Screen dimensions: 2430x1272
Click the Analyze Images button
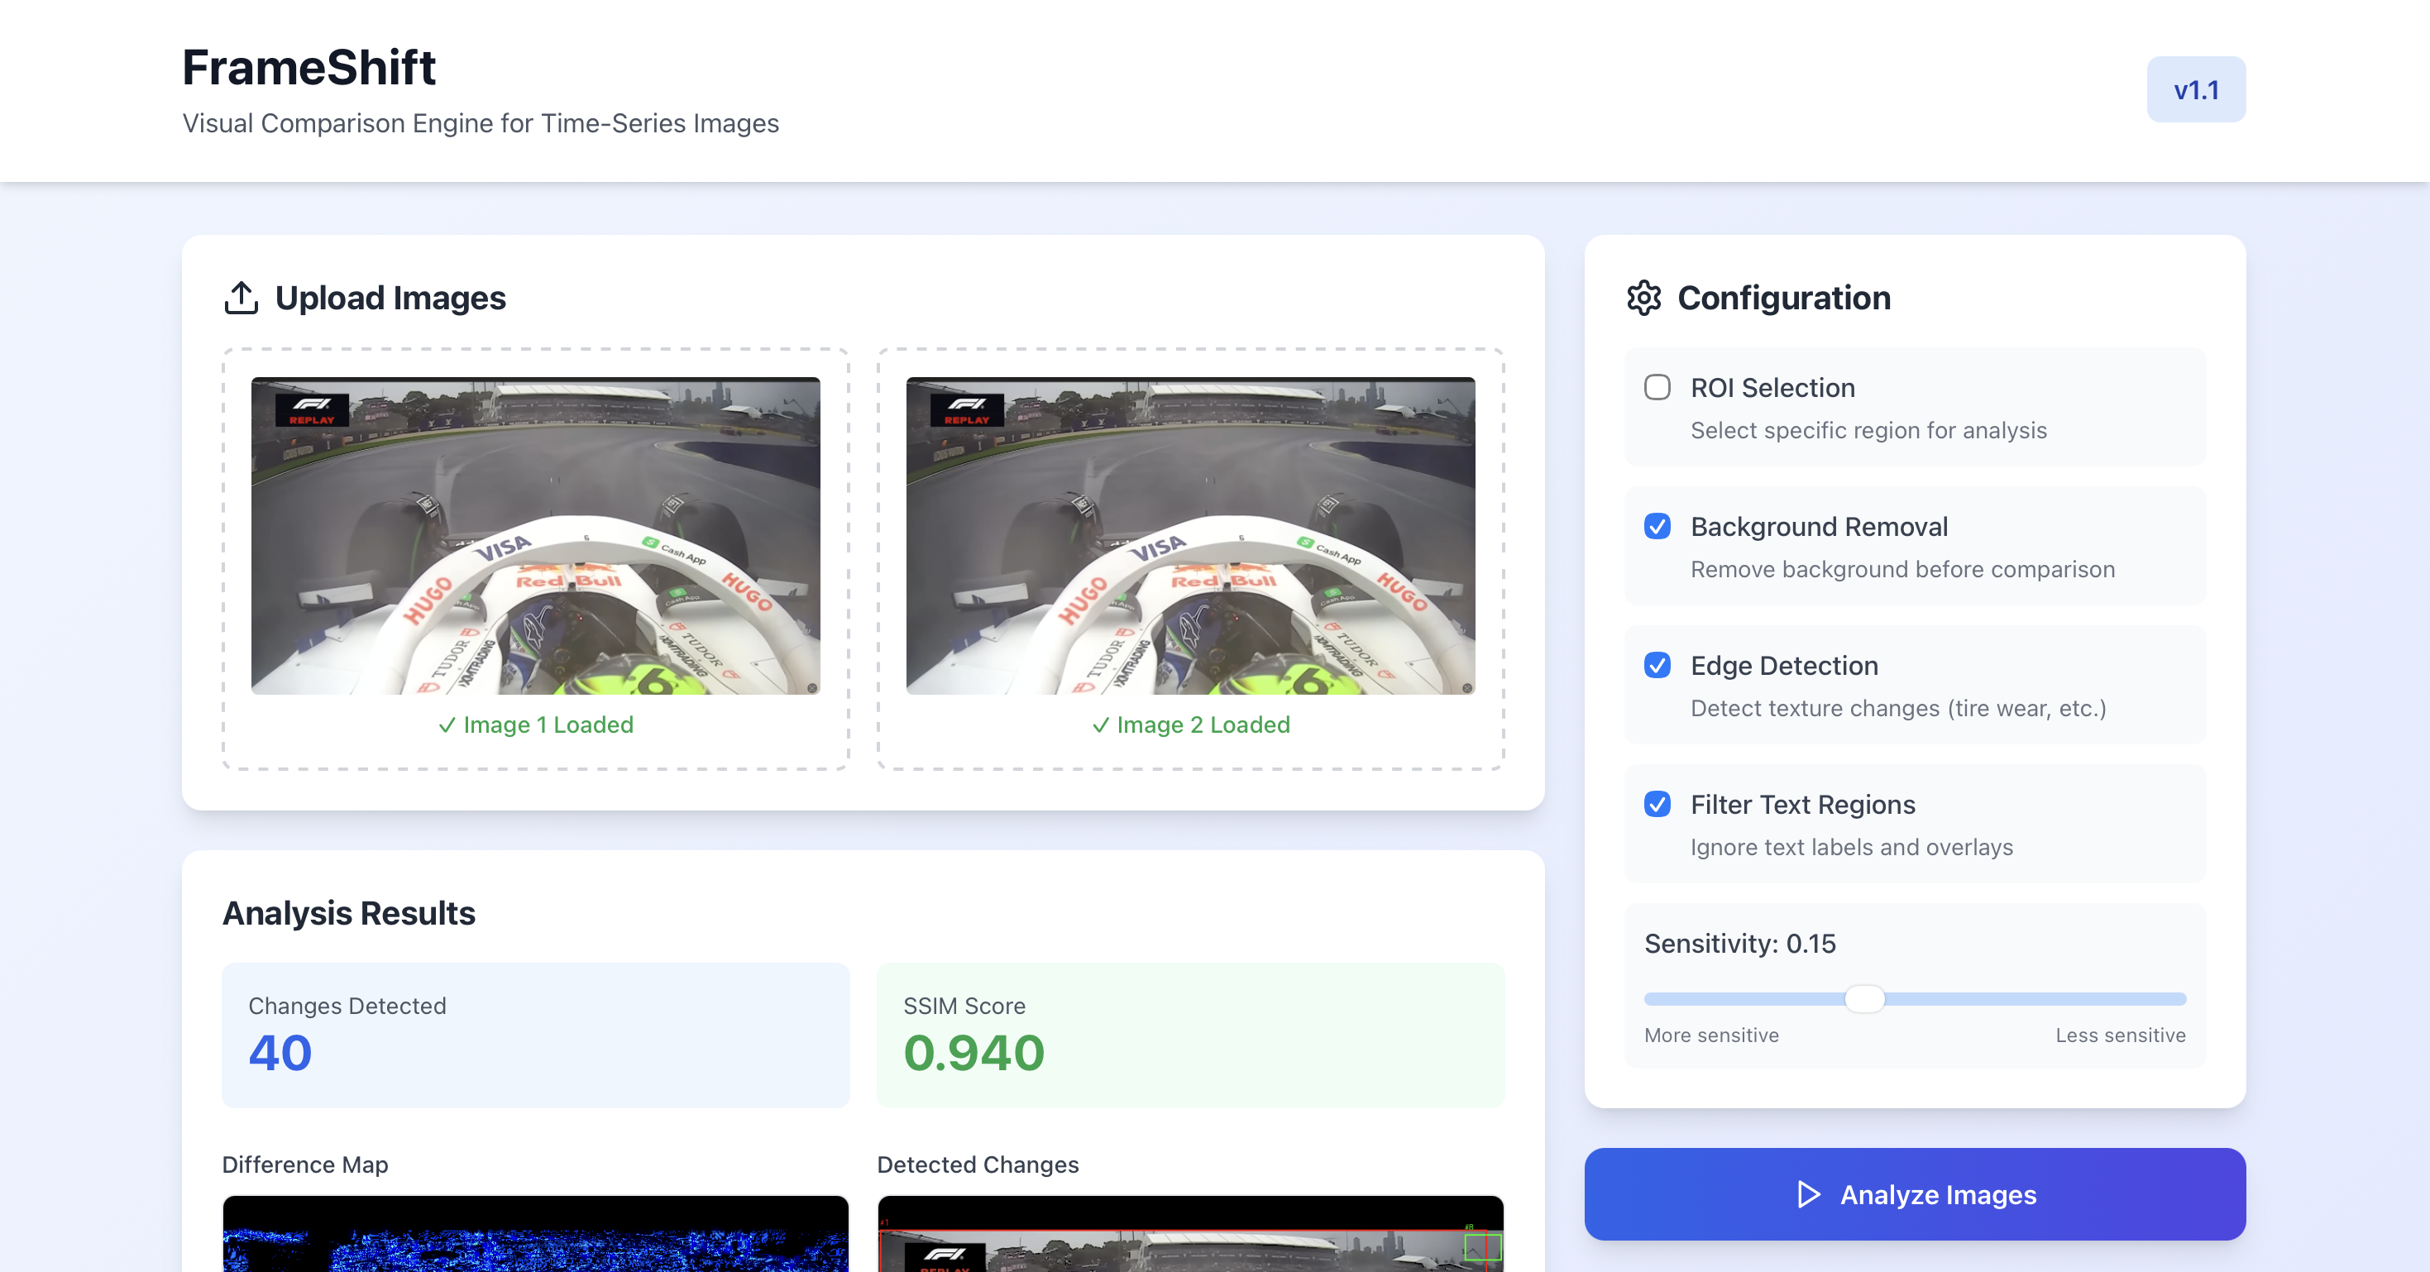[x=1914, y=1193]
